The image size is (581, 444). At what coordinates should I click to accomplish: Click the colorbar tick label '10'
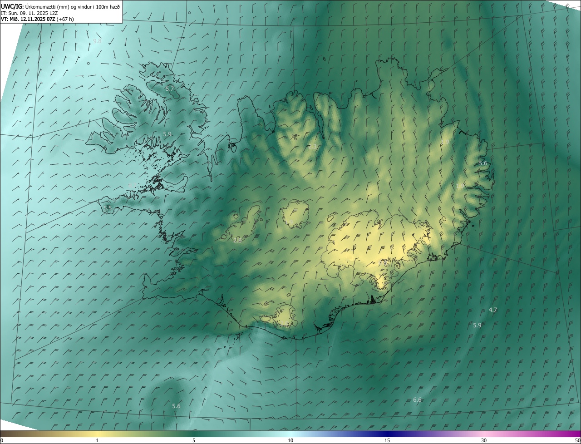pyautogui.click(x=290, y=440)
